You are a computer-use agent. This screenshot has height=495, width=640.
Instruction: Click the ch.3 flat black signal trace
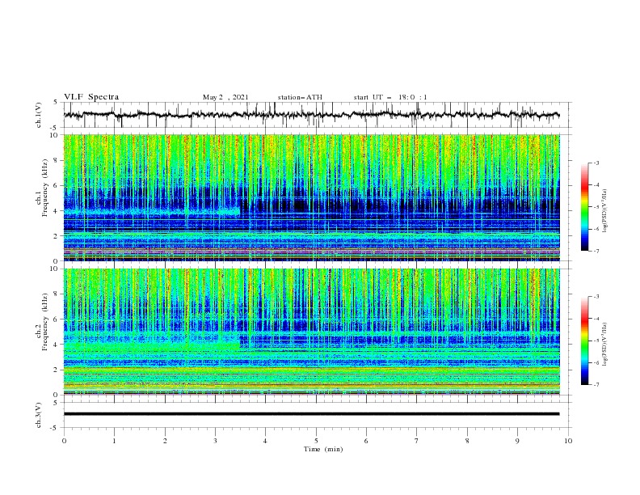[x=311, y=414]
